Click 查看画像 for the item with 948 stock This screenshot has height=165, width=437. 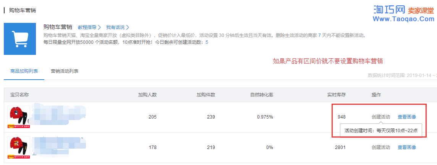pos(407,117)
